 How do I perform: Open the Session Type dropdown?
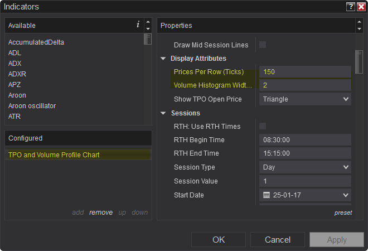click(305, 167)
